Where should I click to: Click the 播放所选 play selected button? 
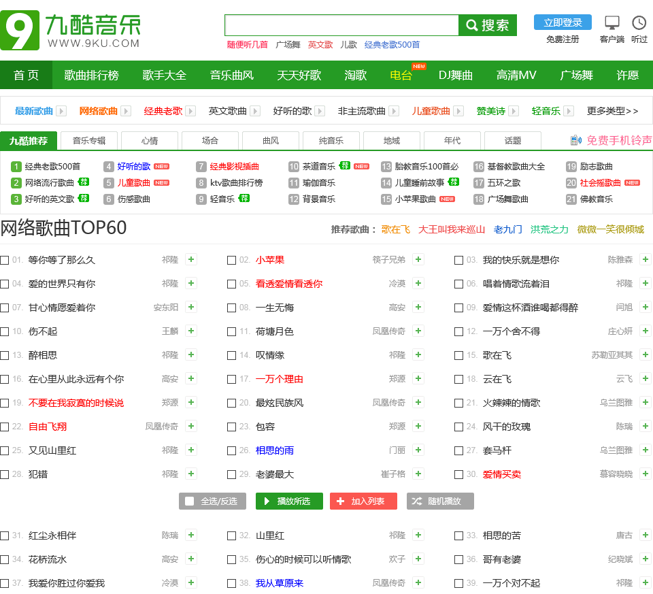(x=289, y=501)
